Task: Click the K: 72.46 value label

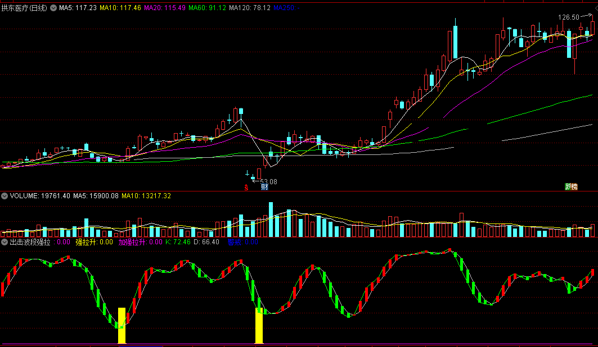Action: pyautogui.click(x=178, y=242)
